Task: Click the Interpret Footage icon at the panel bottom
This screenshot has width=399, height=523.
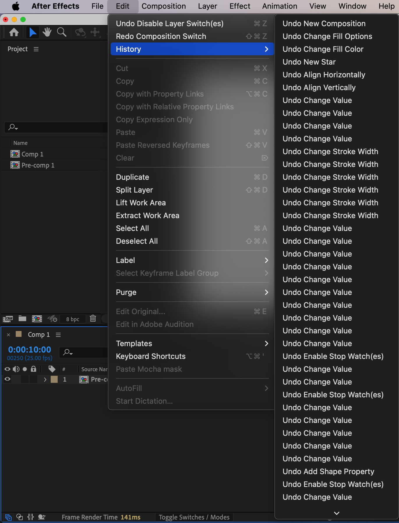Action: tap(8, 319)
